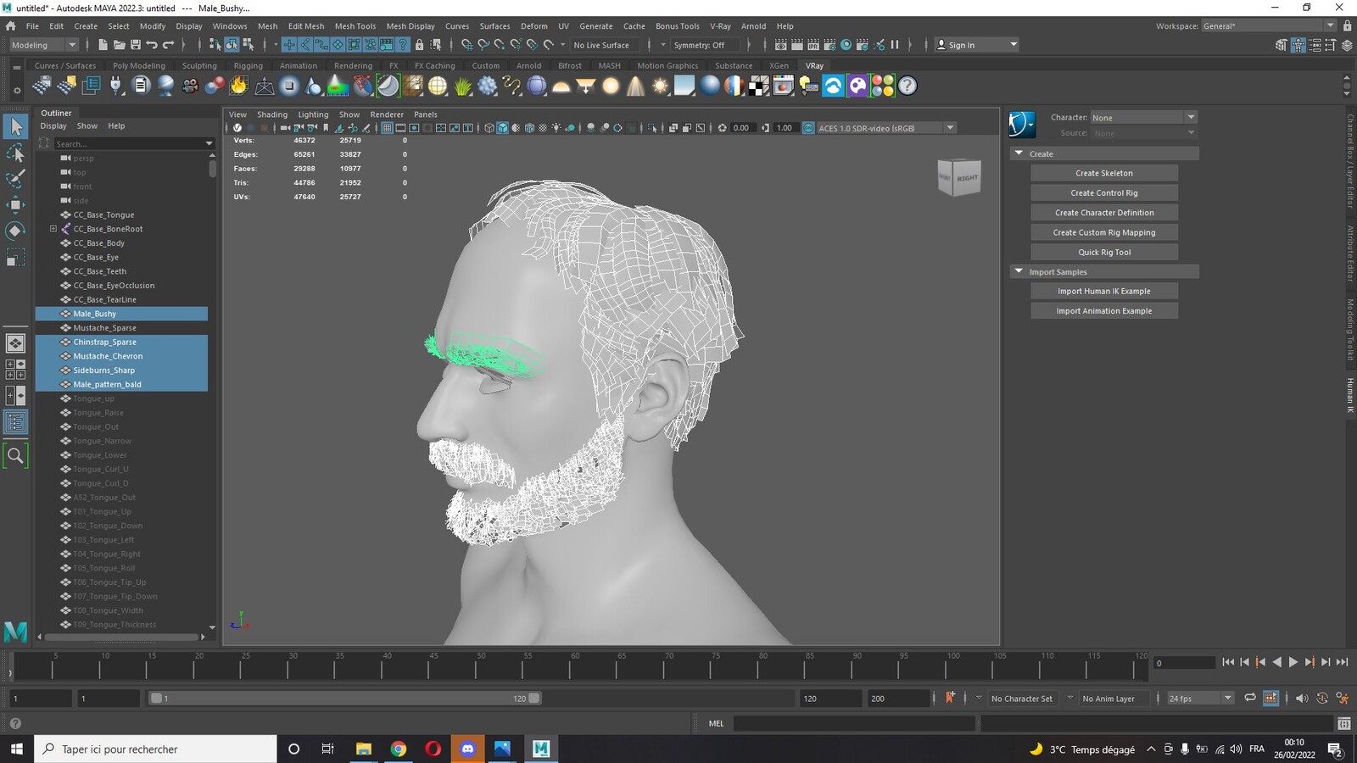Play the timeline animation forward

coord(1293,662)
